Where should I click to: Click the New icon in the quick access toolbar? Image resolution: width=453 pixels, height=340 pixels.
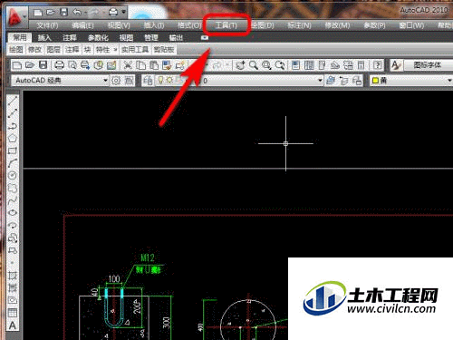coord(38,13)
